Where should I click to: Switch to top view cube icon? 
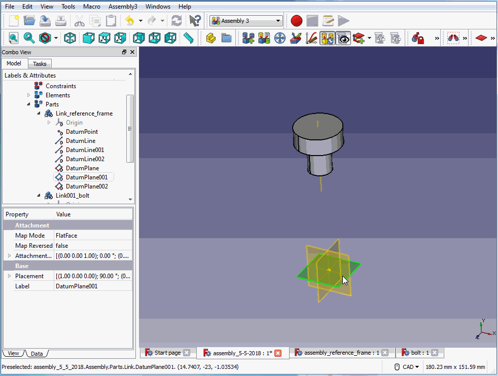point(104,38)
